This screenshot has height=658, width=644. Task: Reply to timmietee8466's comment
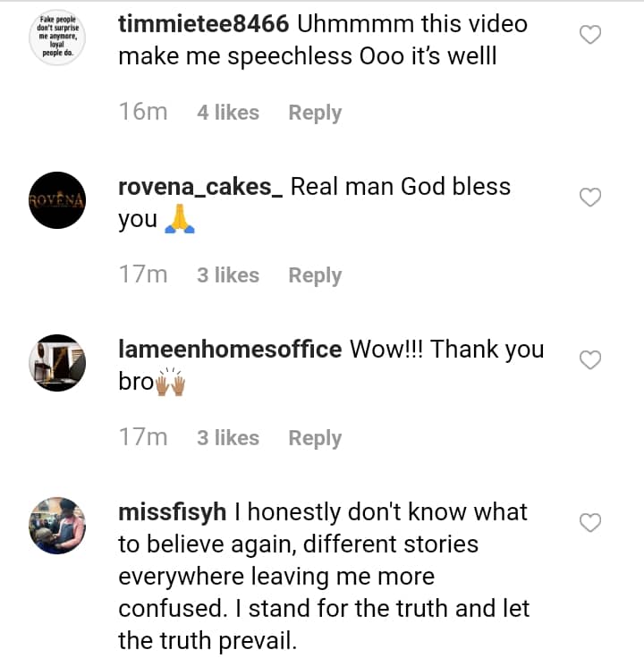[315, 113]
